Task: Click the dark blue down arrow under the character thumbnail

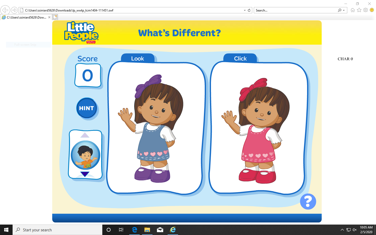Action: click(85, 174)
